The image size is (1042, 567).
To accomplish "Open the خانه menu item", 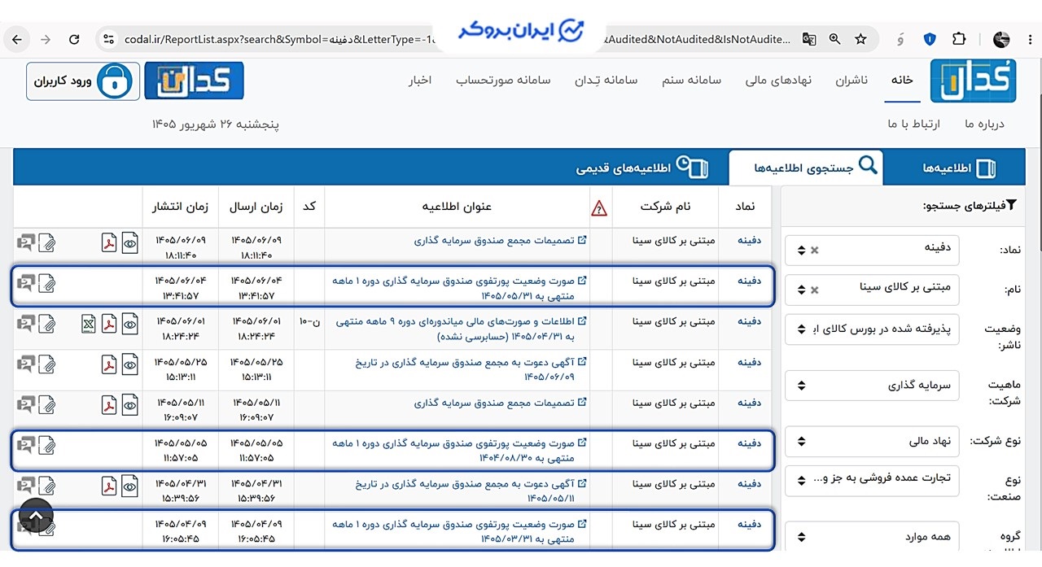I will (902, 81).
